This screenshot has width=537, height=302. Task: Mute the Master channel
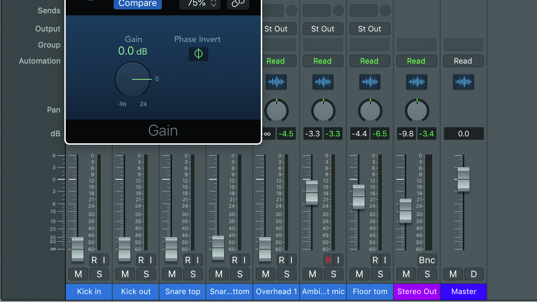[453, 274]
